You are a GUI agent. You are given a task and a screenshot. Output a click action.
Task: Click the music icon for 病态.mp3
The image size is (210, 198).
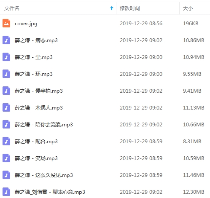tap(6, 40)
